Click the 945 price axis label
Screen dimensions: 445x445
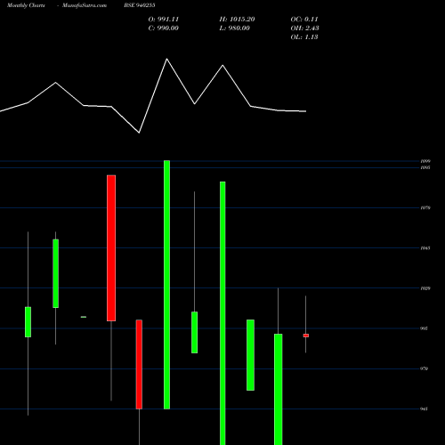click(x=425, y=409)
